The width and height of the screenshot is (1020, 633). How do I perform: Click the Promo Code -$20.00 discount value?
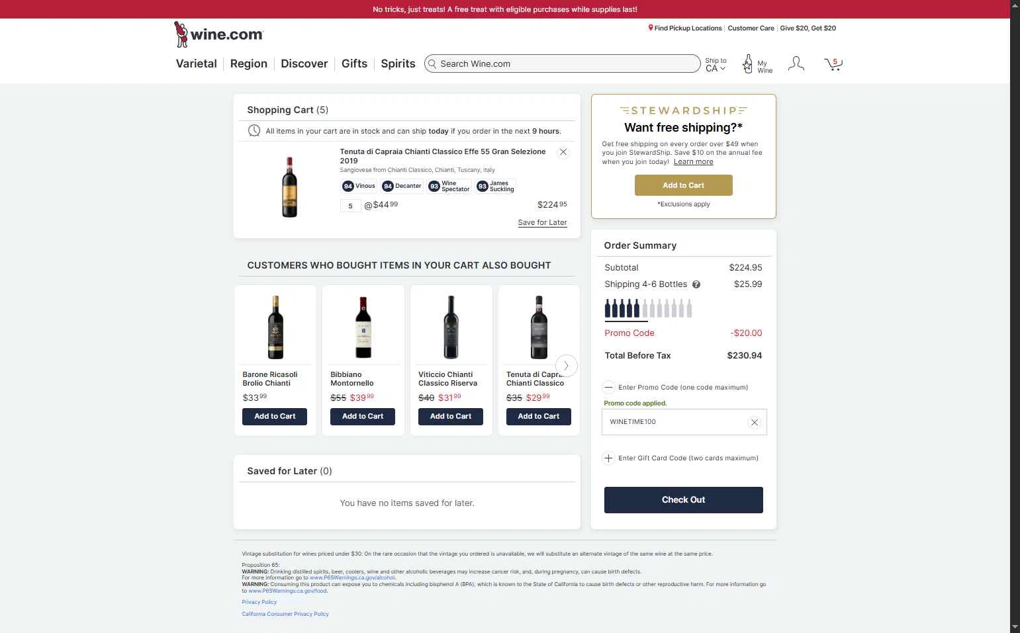(x=746, y=333)
